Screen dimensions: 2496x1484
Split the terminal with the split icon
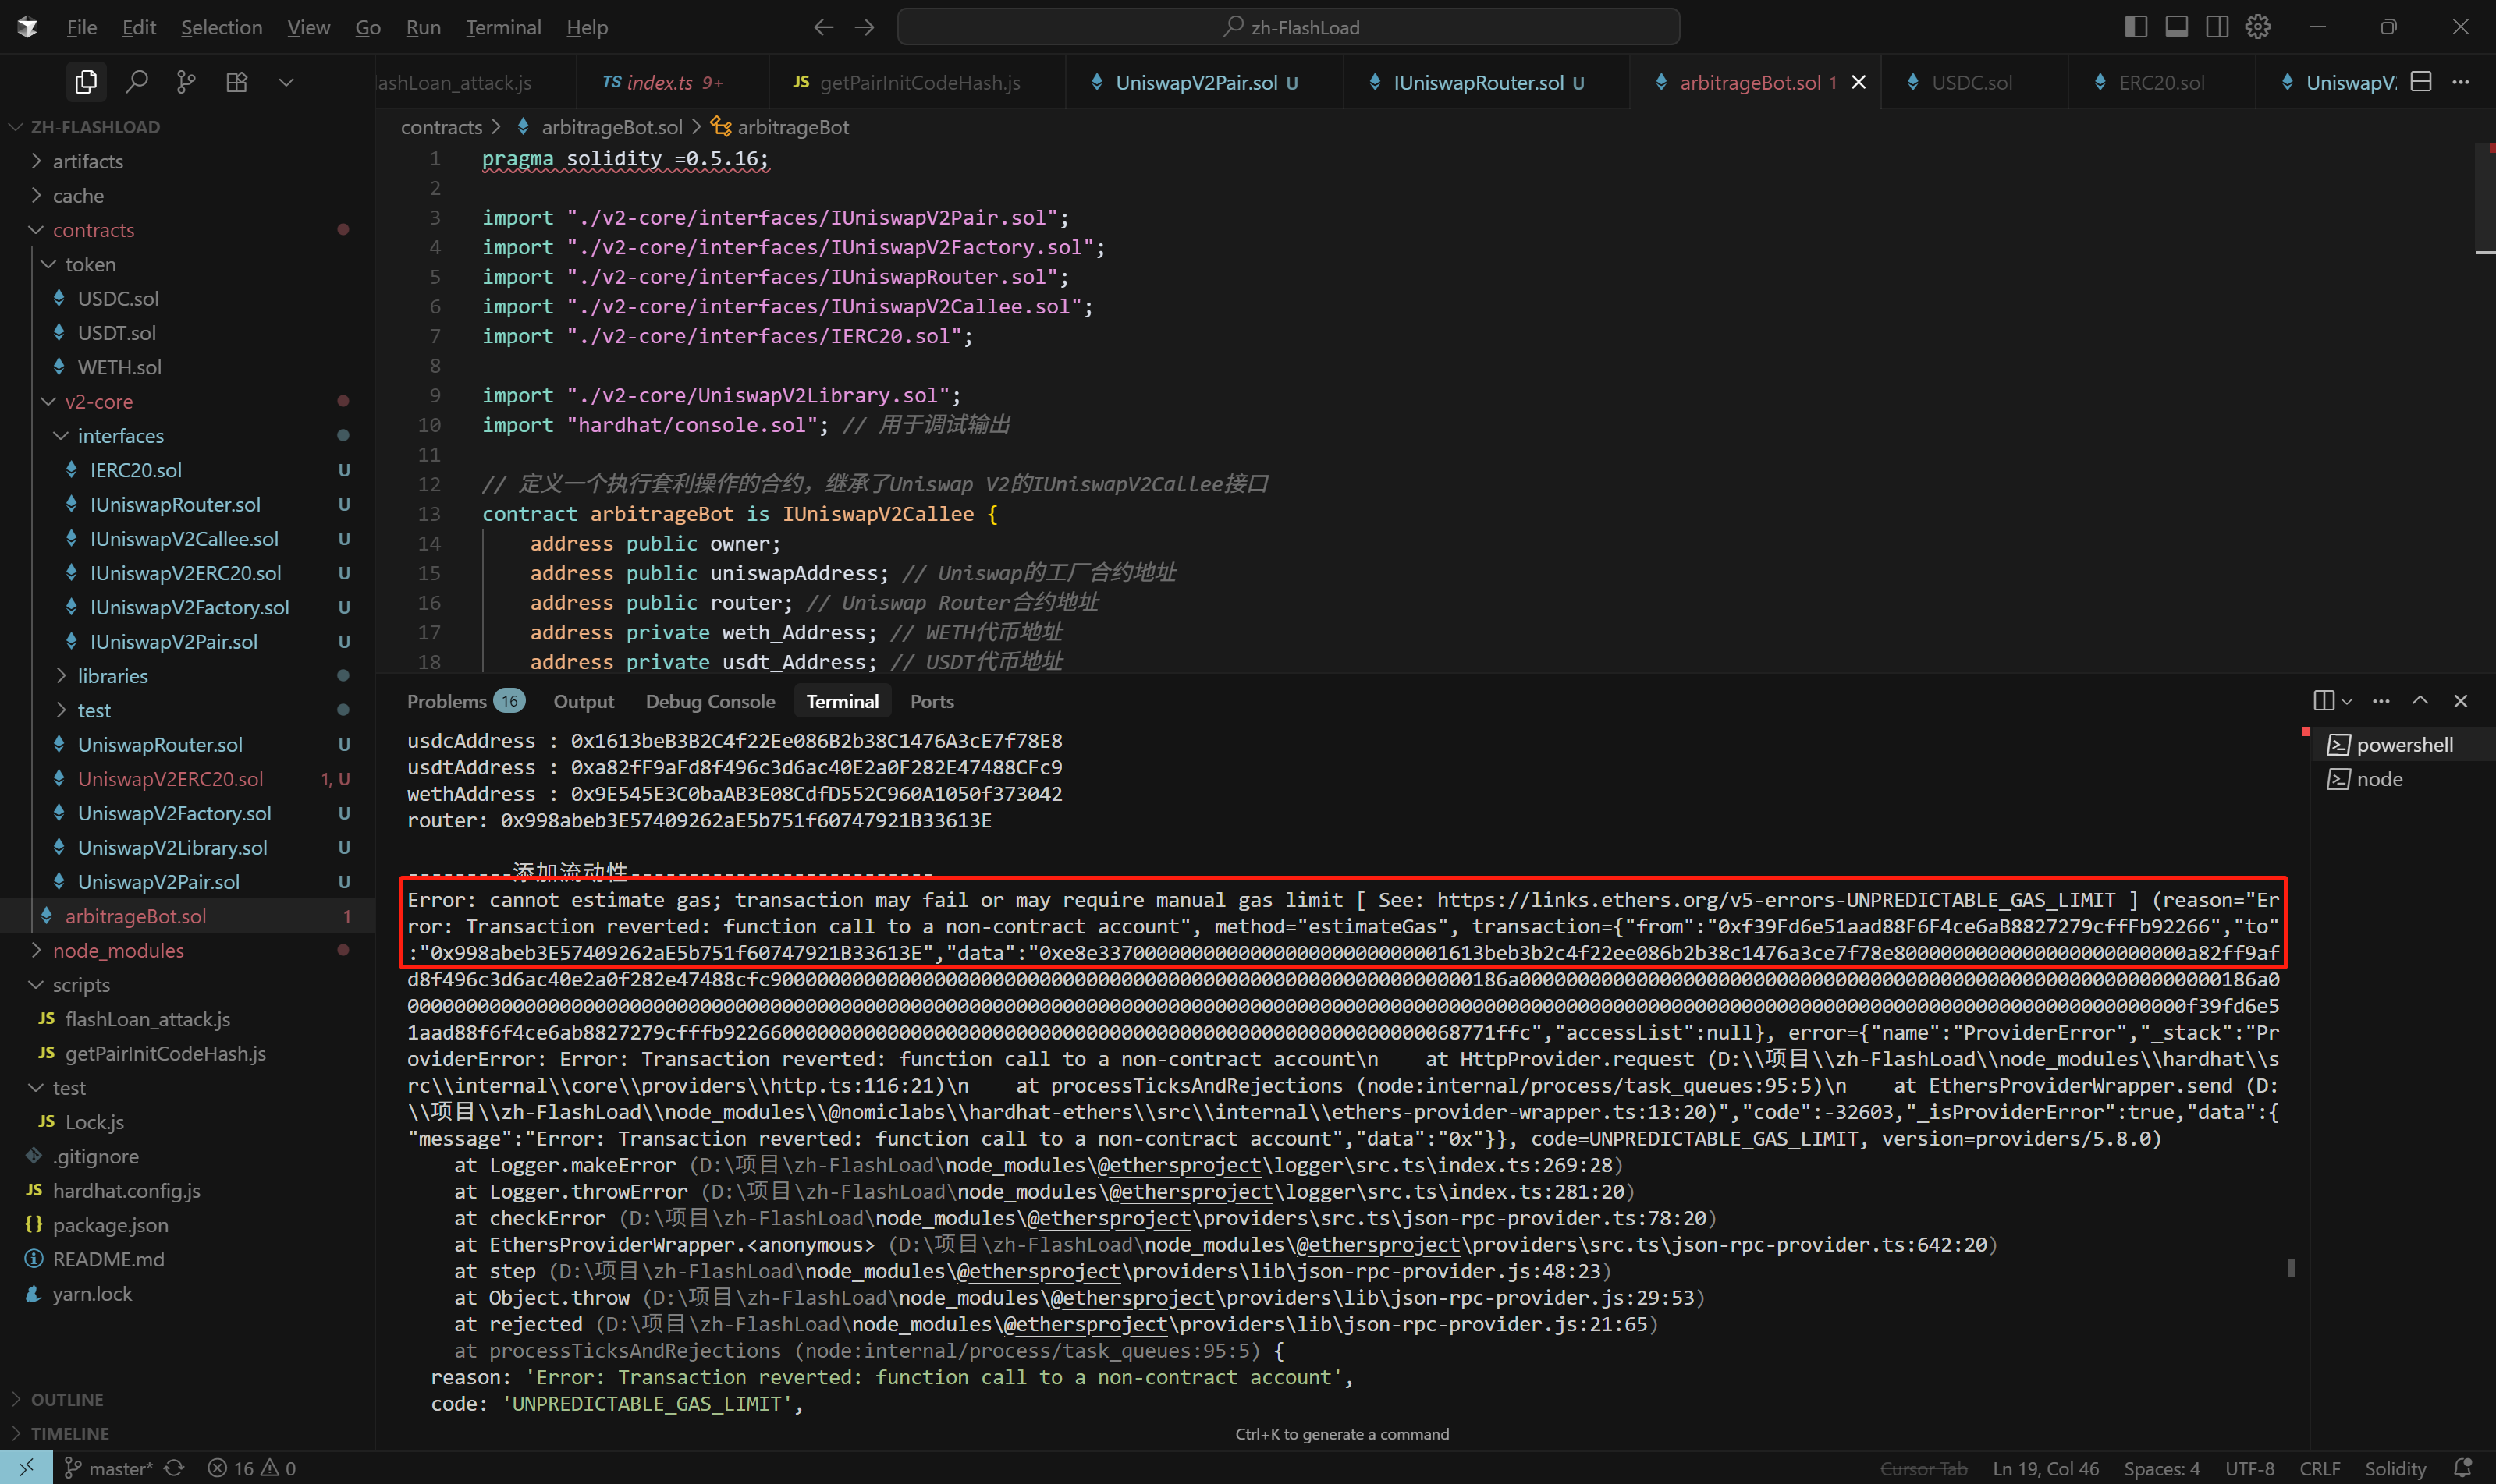2323,701
